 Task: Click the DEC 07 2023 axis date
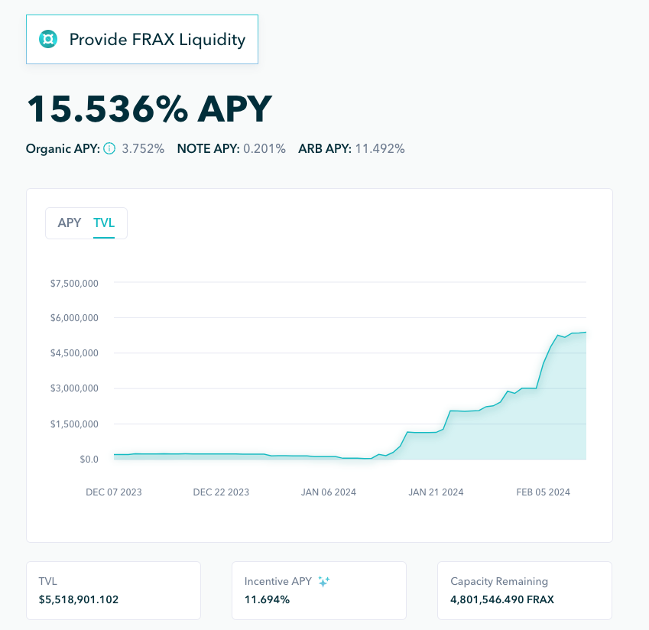click(x=114, y=492)
